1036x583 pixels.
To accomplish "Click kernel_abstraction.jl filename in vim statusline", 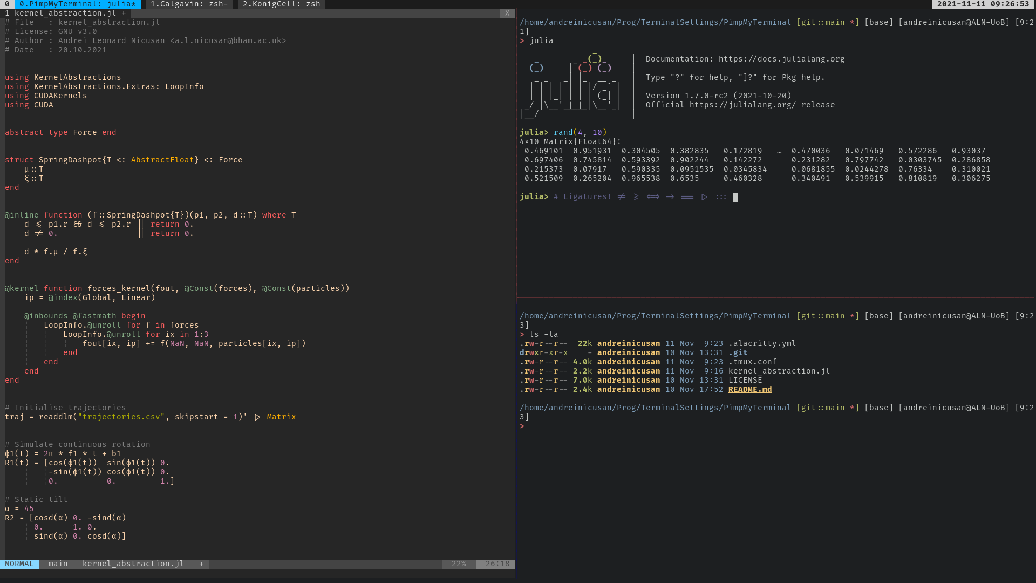I will 133,564.
